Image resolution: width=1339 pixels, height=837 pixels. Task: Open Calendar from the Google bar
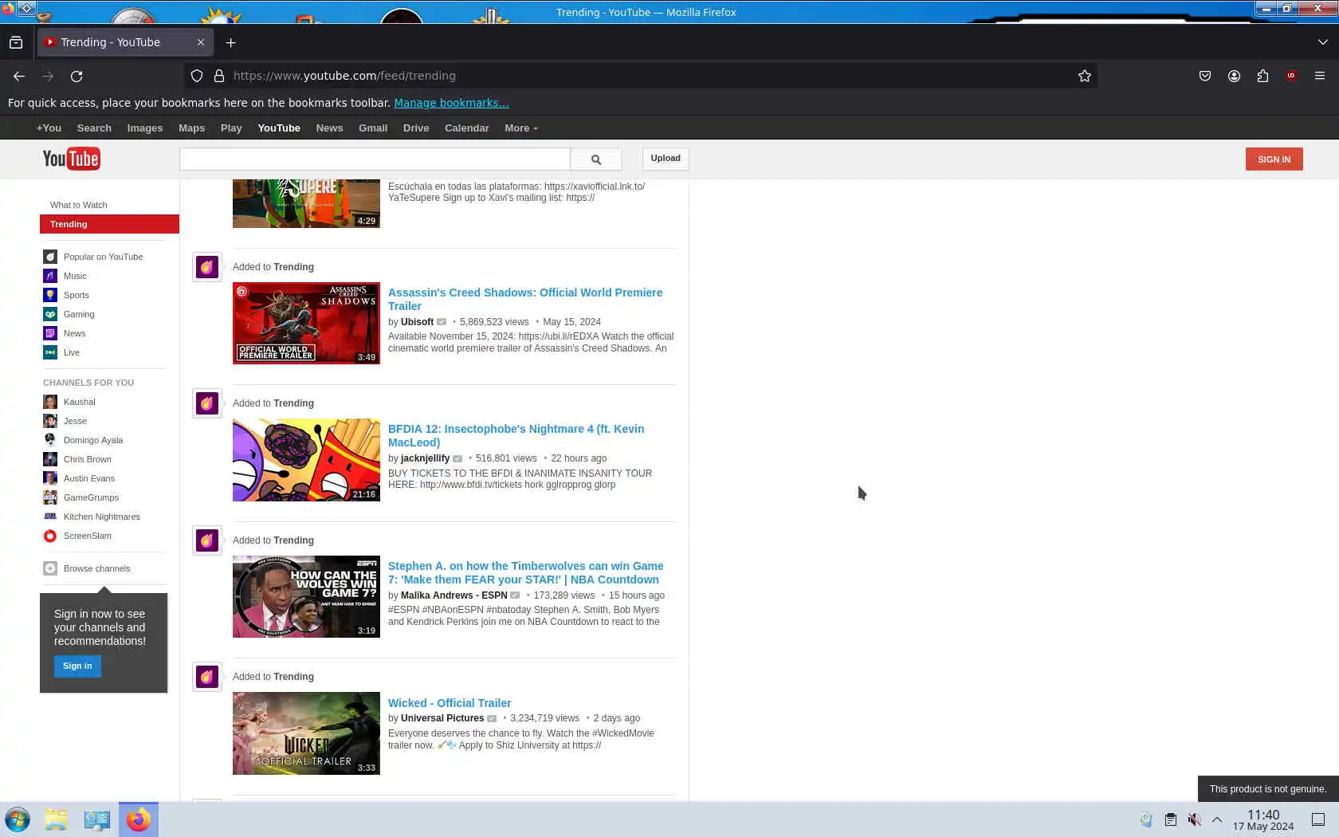(x=467, y=128)
